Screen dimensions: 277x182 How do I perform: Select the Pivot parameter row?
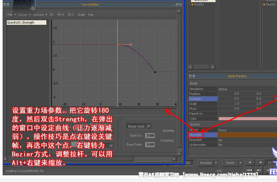click(x=203, y=109)
